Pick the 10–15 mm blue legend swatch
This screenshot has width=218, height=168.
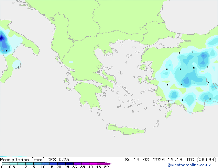click(45, 164)
